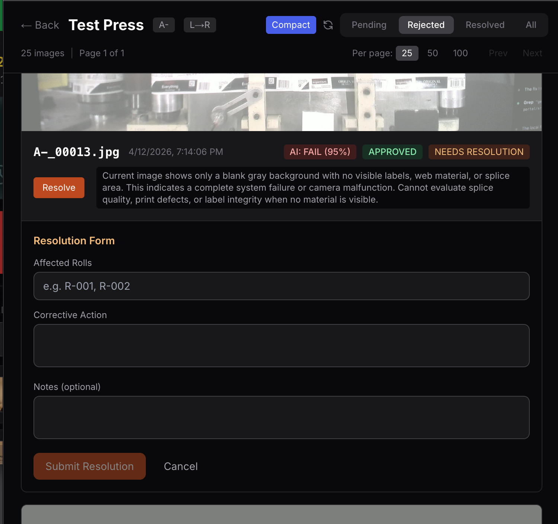Click the refresh icon next to Compact

328,25
